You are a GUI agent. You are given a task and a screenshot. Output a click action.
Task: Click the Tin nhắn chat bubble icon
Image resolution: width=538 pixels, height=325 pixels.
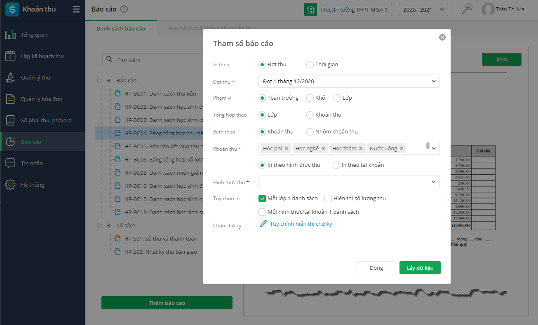tap(10, 163)
